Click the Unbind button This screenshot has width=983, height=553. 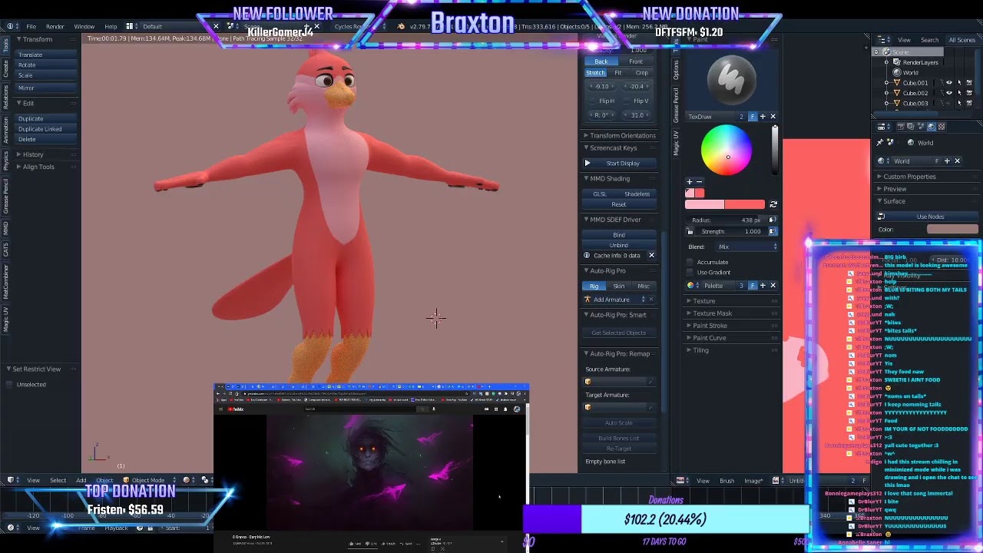[x=619, y=245]
